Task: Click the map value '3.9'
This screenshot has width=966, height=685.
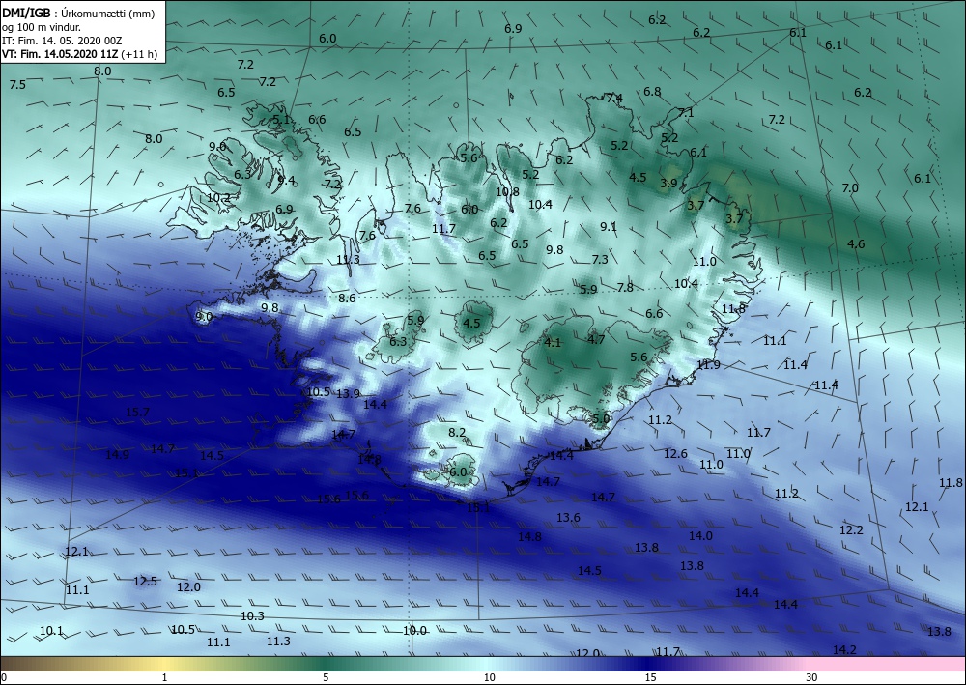Action: click(668, 183)
